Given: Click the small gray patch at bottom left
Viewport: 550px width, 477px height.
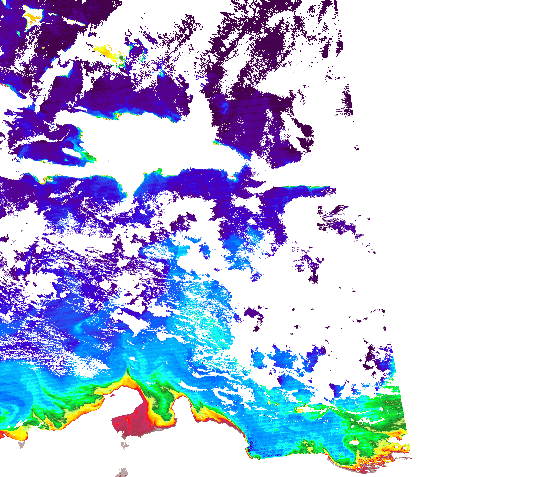Looking at the screenshot, I should tap(22, 444).
